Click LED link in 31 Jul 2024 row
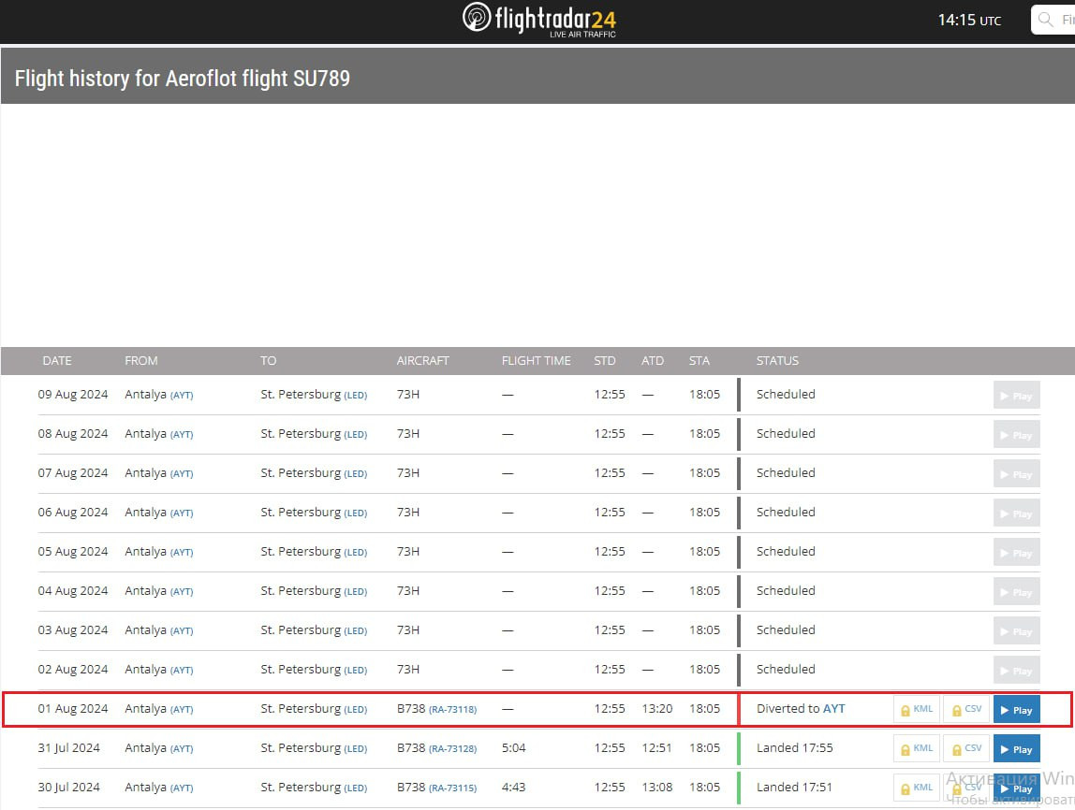Screen dimensions: 1075x810 [x=355, y=748]
